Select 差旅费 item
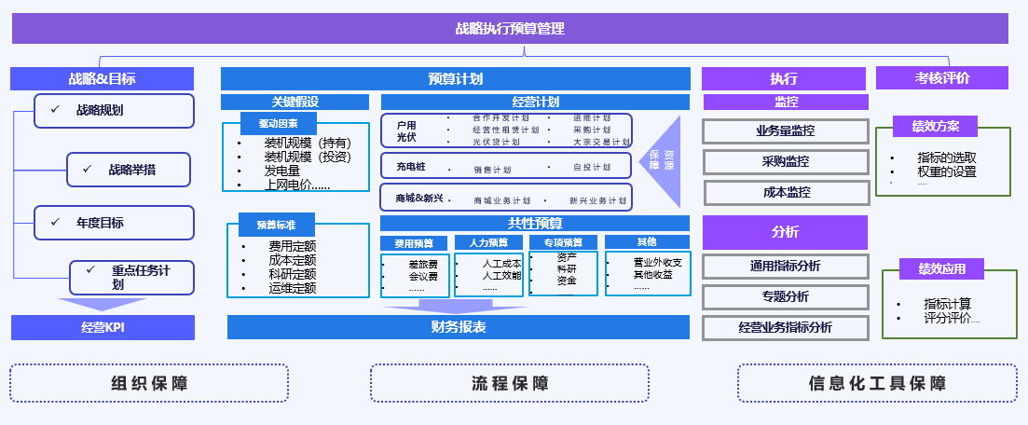The height and width of the screenshot is (425, 1028). 423,265
